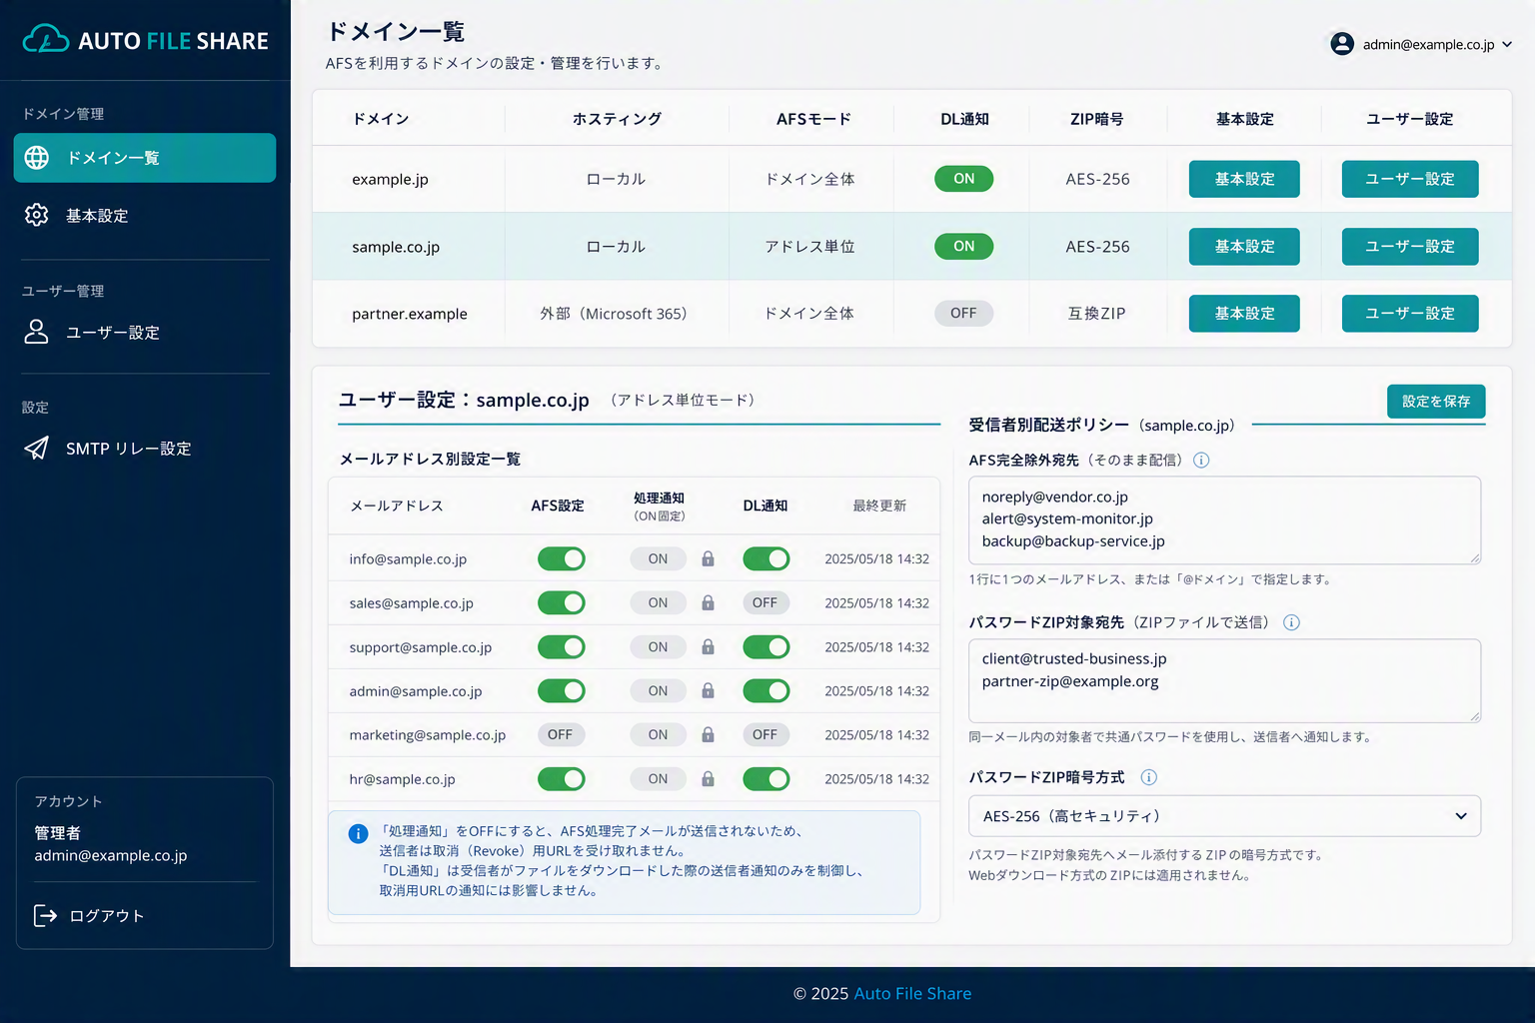Click the globe icon for ドメイン一覧
The width and height of the screenshot is (1535, 1023).
click(37, 158)
